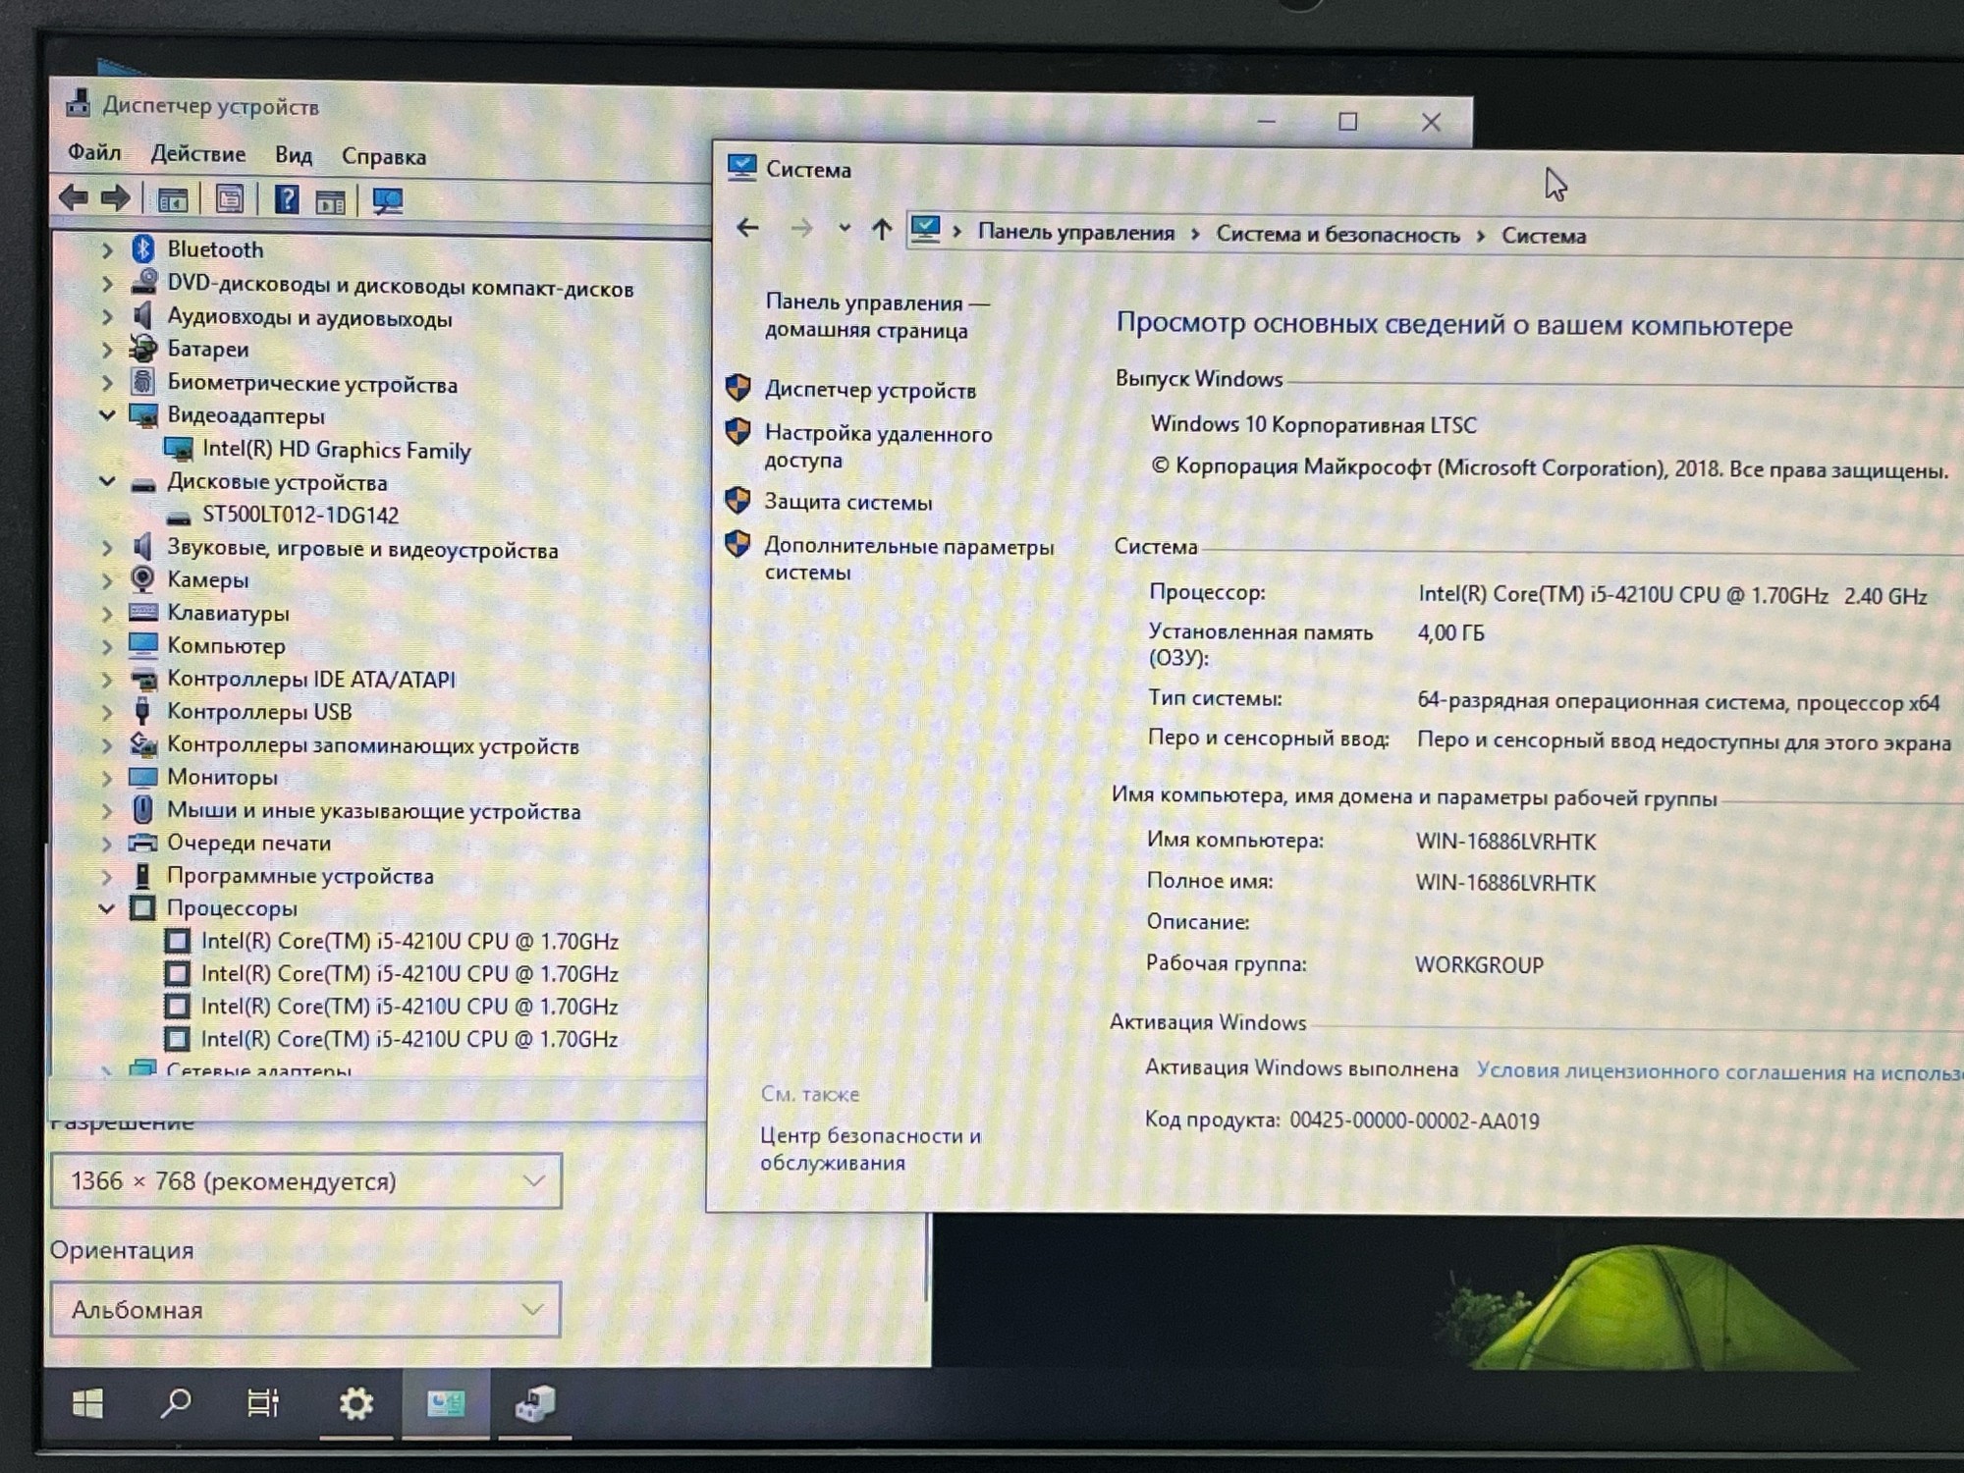Click the product code 00425-00000-00002-AA019

pos(1414,1120)
